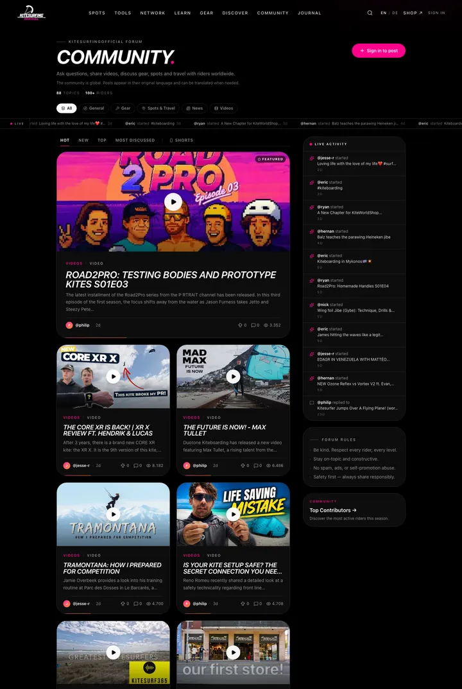Image resolution: width=462 pixels, height=689 pixels.
Task: Open @philip Kitesurfer Jumps Over Plane reply
Action: point(354,408)
